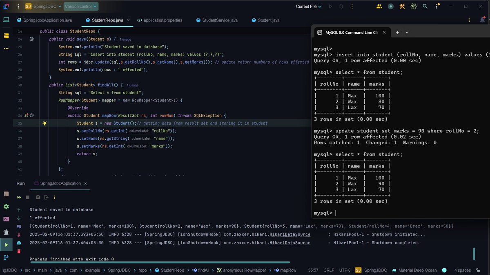The image size is (490, 275).
Task: Add a new tab in MySQL terminal window
Action: (397, 33)
